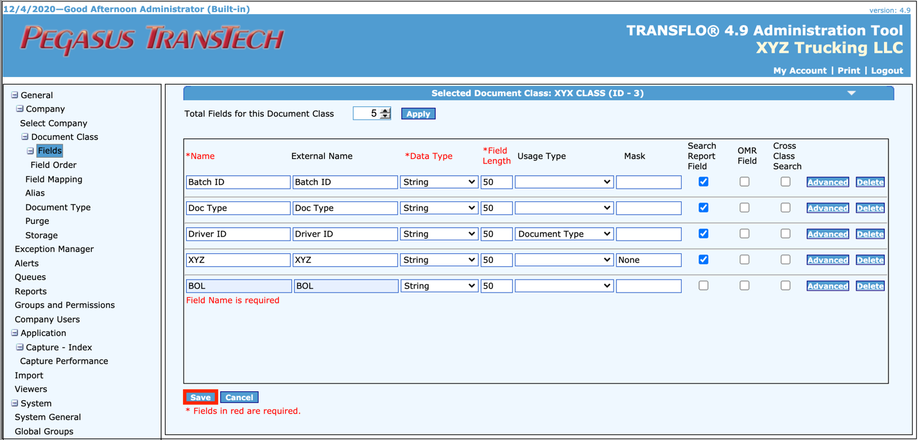918x440 pixels.
Task: Open My Account
Action: click(799, 71)
